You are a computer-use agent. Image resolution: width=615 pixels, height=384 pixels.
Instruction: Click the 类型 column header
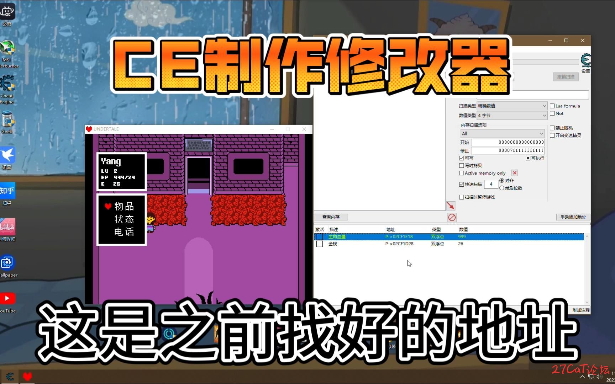pos(436,230)
